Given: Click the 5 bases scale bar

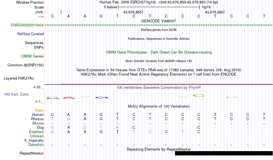Looking at the screenshot, I should click(159, 7).
